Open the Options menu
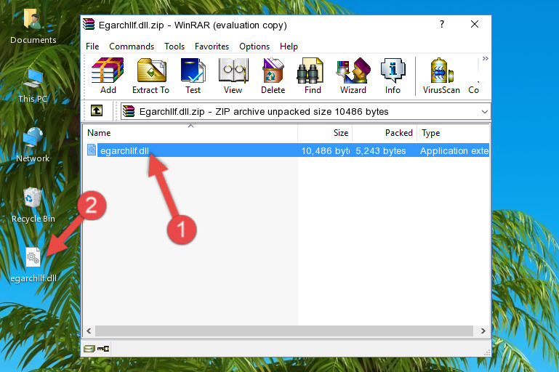 pos(254,46)
